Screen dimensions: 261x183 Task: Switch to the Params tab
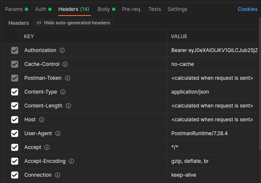coord(14,9)
